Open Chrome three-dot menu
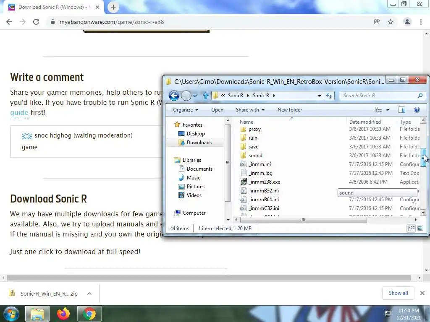 [421, 22]
